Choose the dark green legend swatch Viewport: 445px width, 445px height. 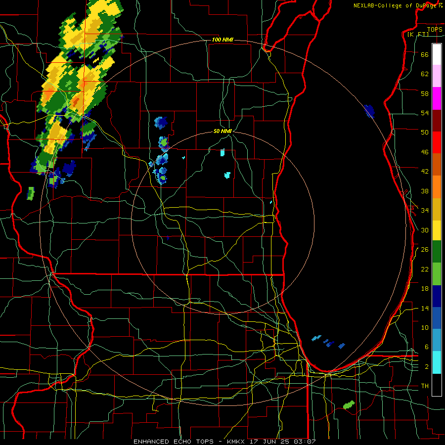pos(437,252)
